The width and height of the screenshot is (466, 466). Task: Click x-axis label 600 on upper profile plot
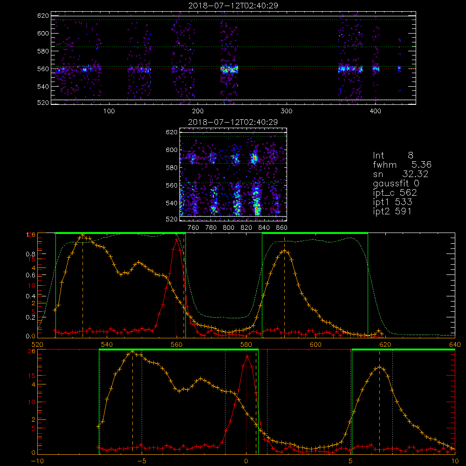(x=315, y=344)
